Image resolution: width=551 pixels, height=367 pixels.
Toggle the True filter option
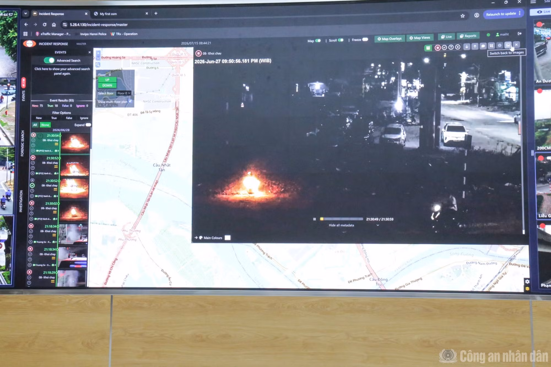(54, 118)
